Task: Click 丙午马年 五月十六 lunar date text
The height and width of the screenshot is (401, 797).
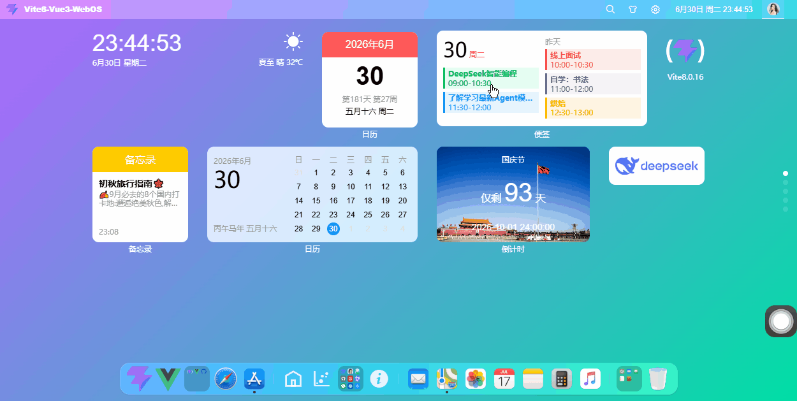Action: tap(245, 228)
